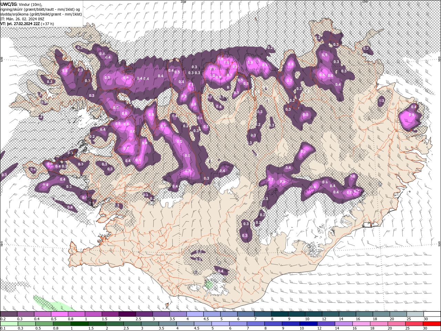Click the pale gray snow swatch labeled 25
The height and width of the screenshot is (331, 441).
click(x=416, y=314)
